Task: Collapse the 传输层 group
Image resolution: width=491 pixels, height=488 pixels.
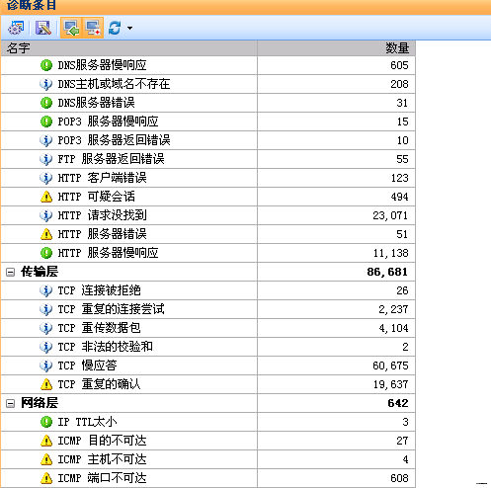Action: point(11,272)
